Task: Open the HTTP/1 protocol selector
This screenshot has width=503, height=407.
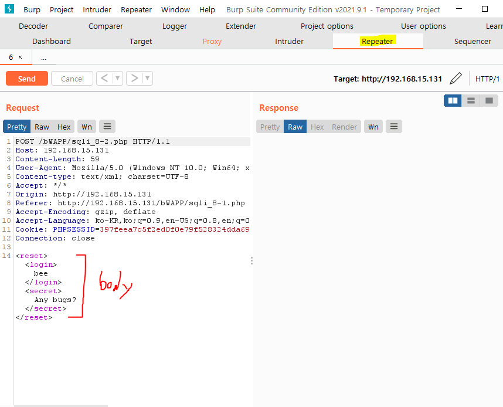Action: 487,79
